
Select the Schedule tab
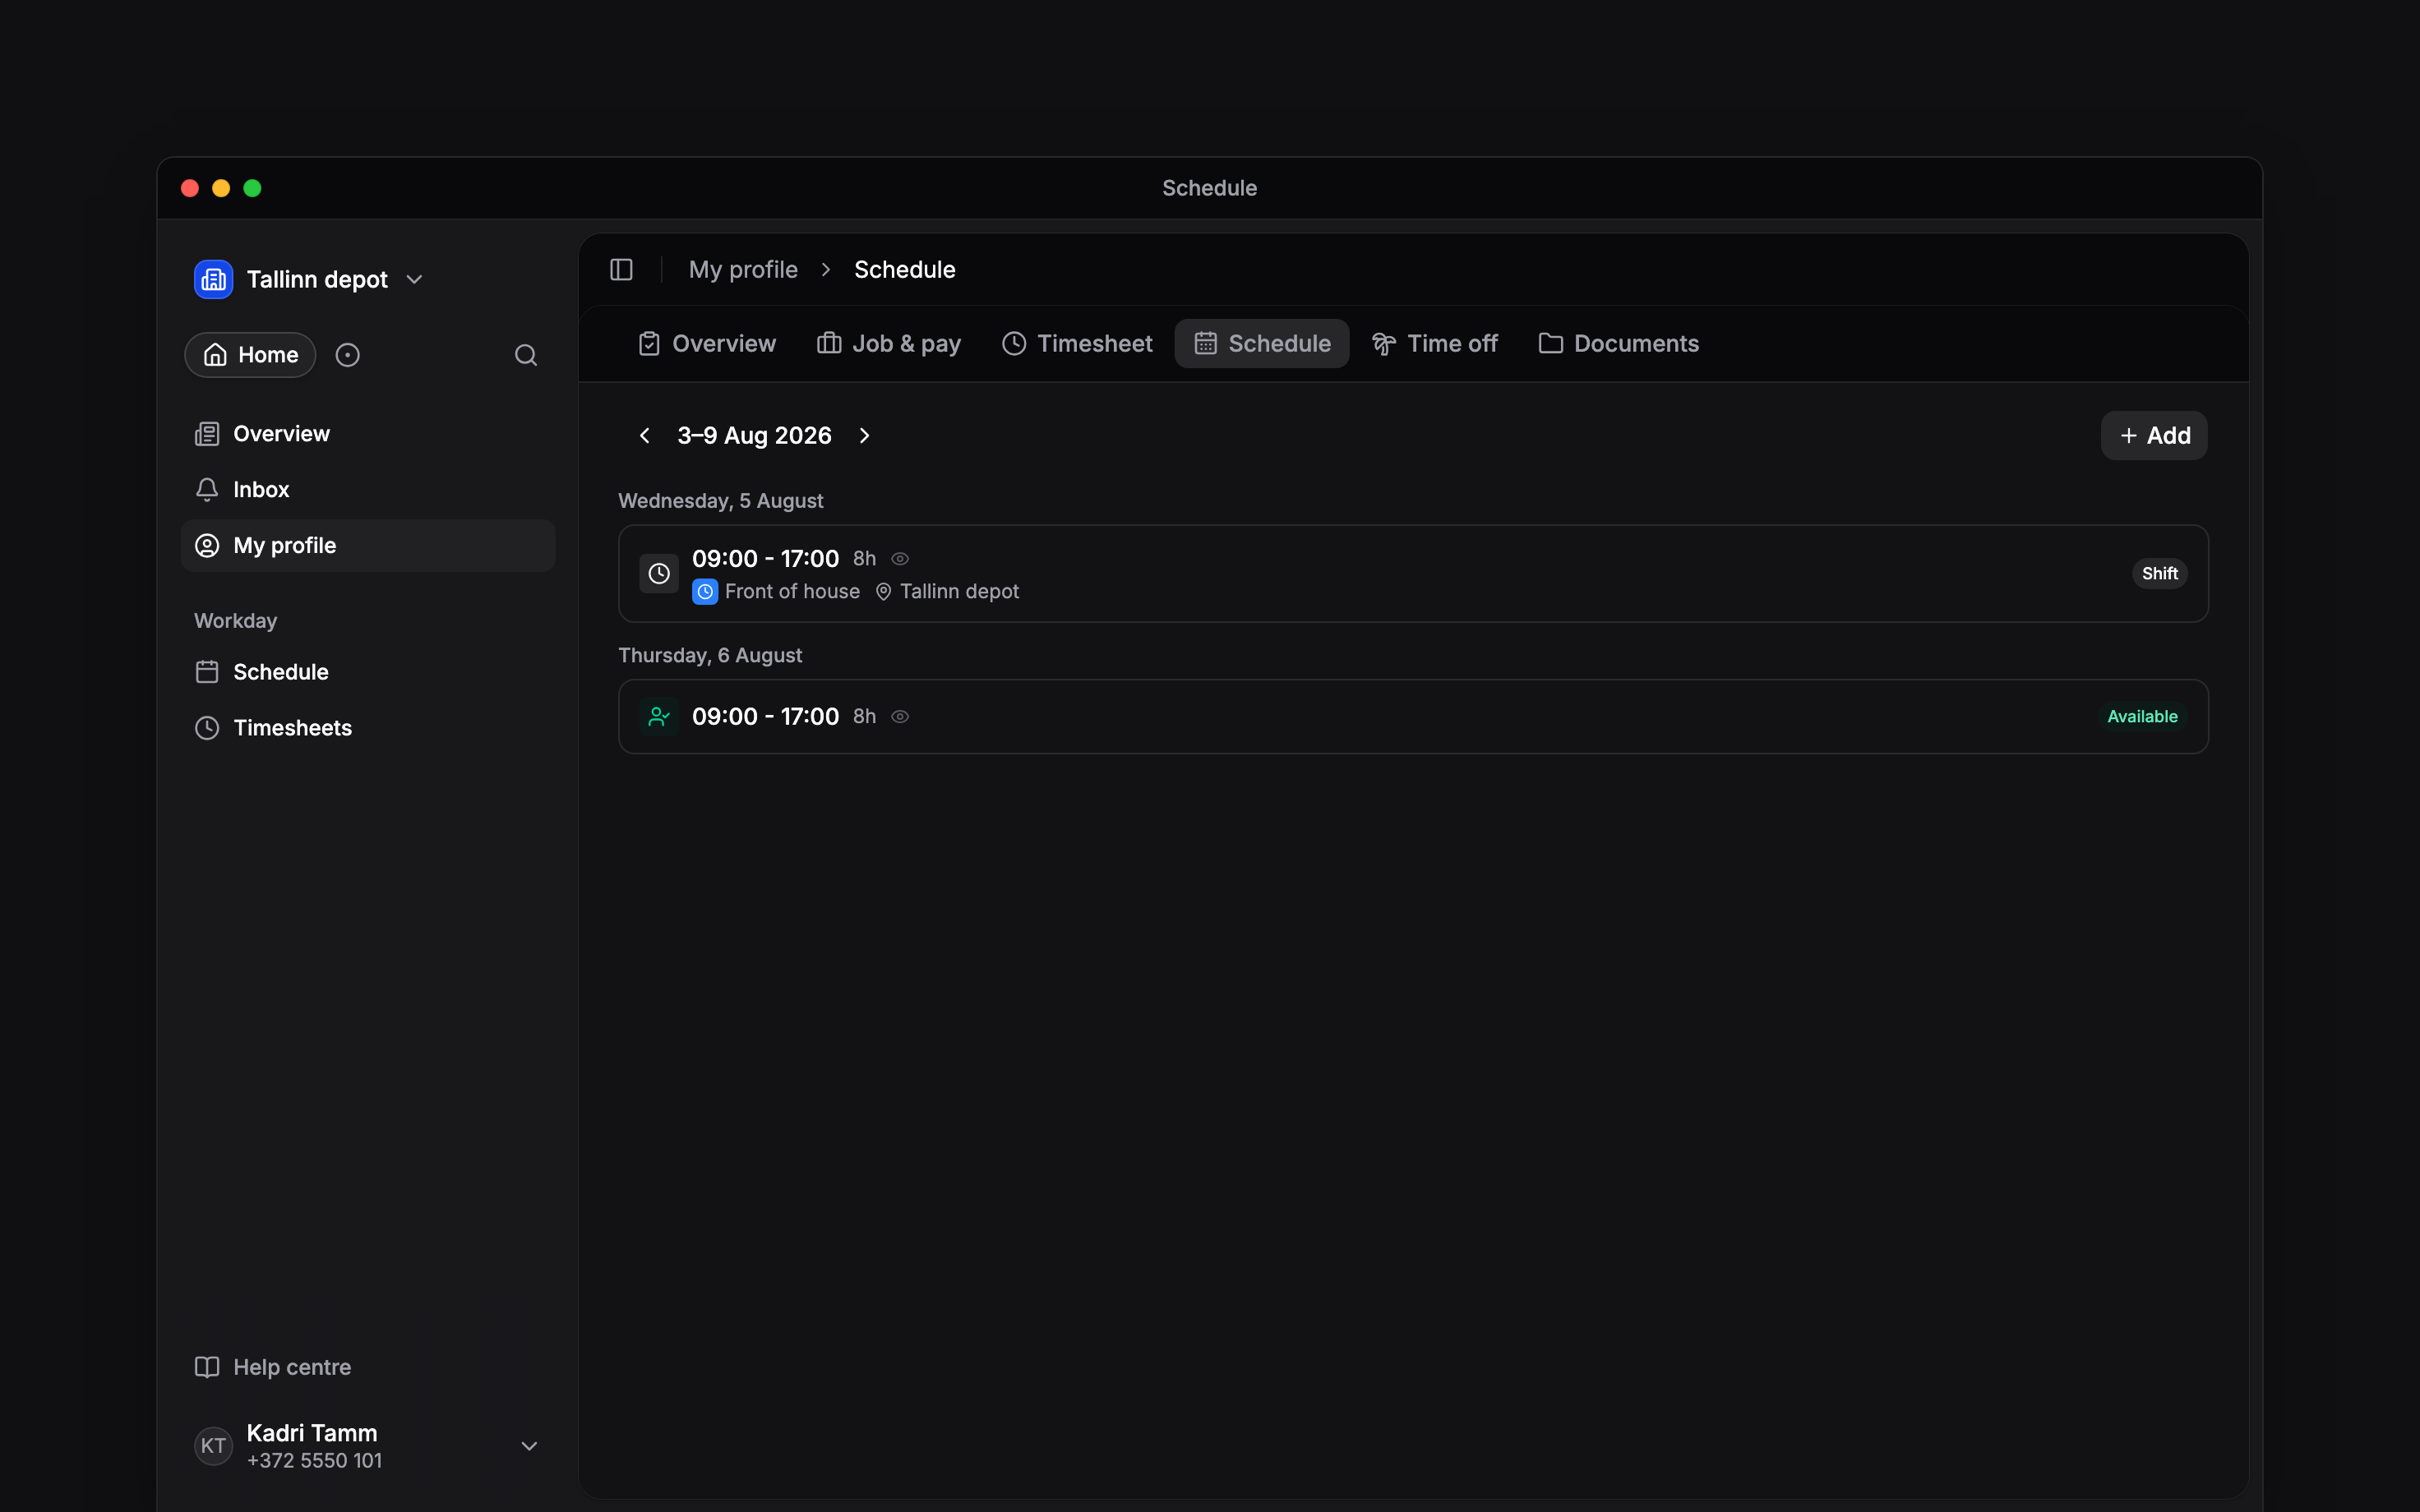point(1262,344)
